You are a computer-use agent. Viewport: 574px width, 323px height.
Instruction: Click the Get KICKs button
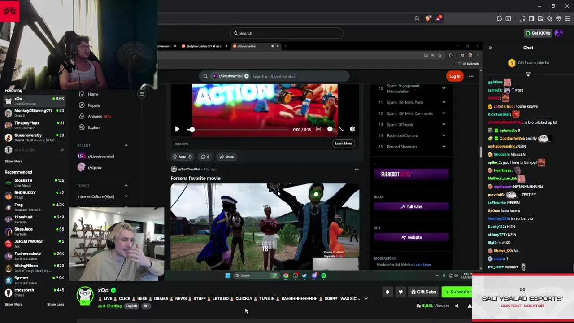(537, 33)
